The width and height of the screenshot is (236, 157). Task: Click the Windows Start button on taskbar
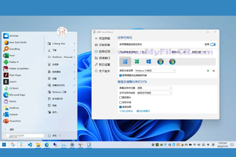(4, 145)
